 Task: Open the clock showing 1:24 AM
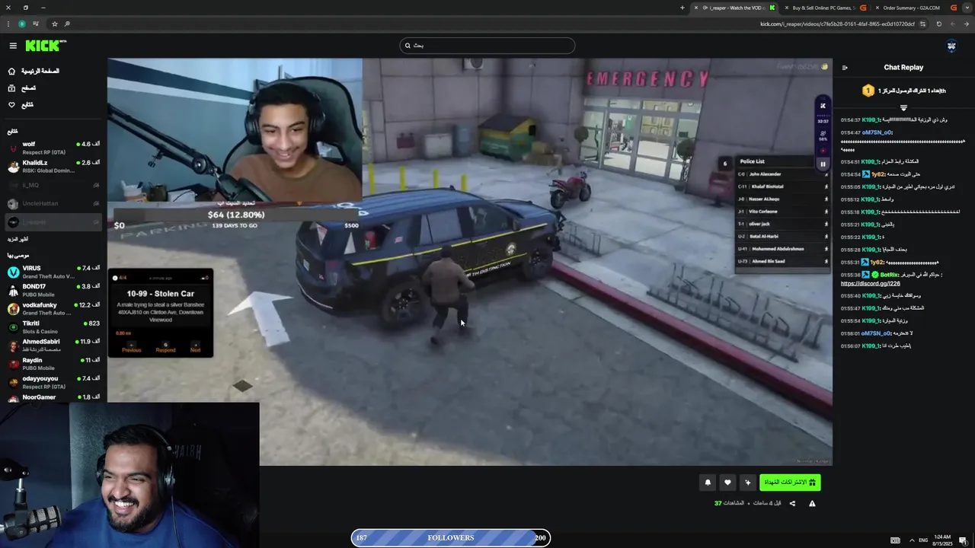coord(942,540)
